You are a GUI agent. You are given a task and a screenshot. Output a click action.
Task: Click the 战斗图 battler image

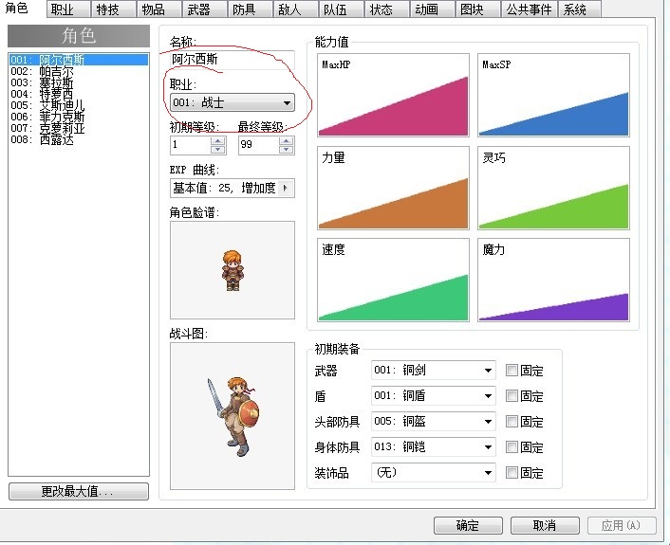[x=232, y=416]
